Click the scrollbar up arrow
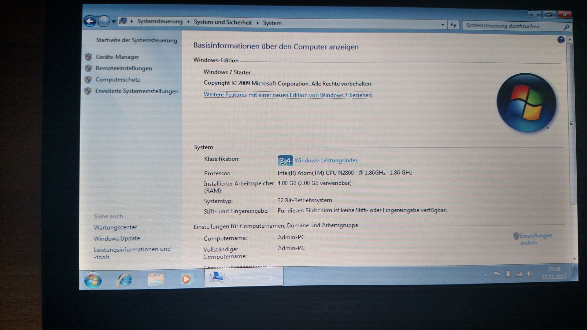Screen dimensions: 587x330 click(570, 40)
